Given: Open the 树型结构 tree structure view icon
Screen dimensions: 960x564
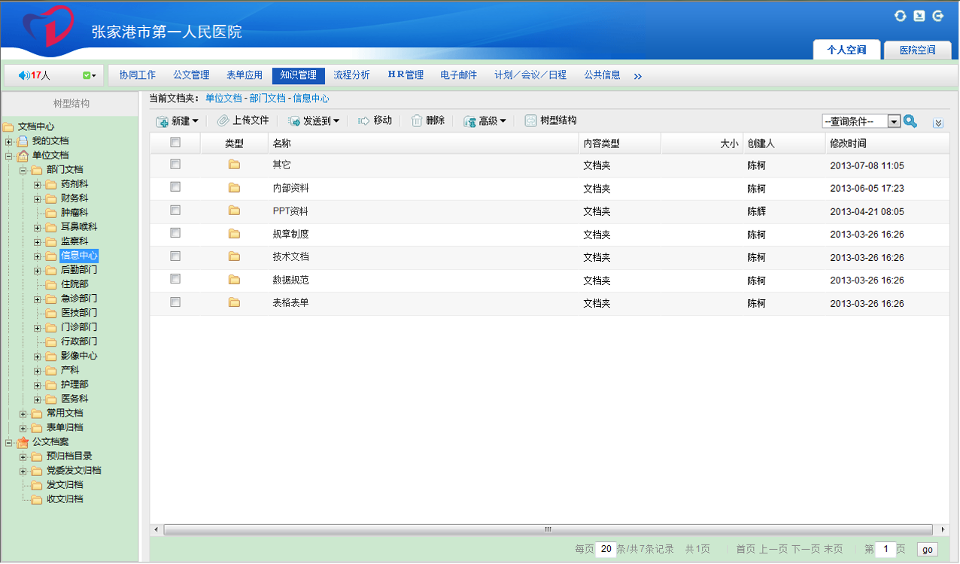Looking at the screenshot, I should 530,120.
